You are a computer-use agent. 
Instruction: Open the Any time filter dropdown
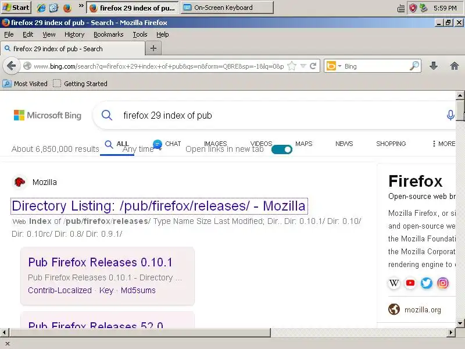coord(142,149)
